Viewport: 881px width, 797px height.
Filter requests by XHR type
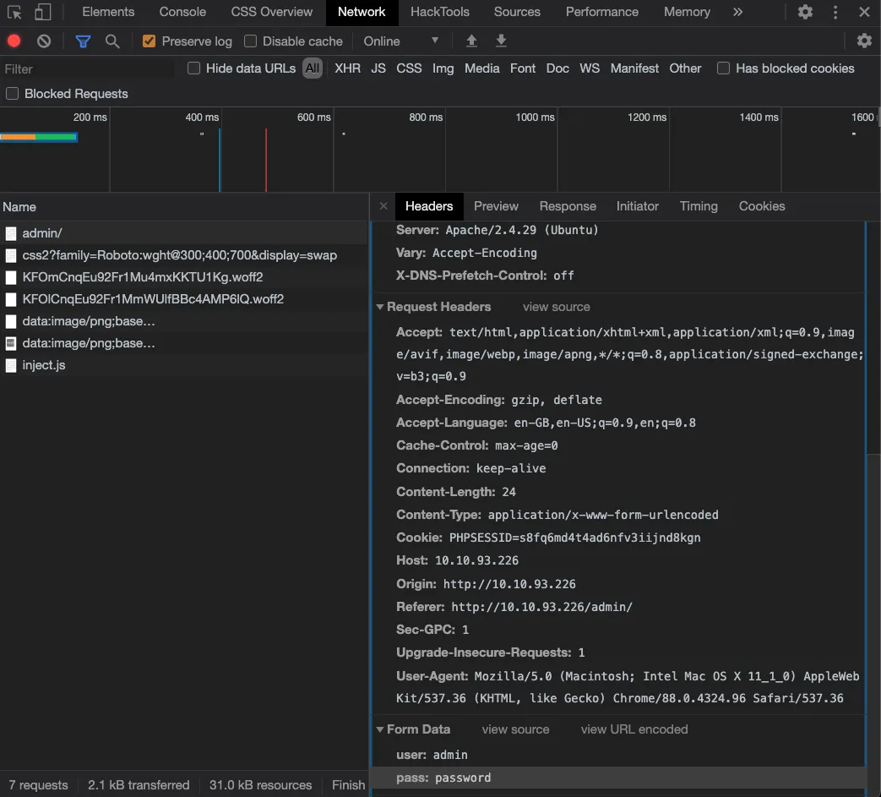tap(347, 68)
